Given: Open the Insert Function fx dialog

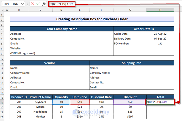Looking at the screenshot, I should click(44, 4).
